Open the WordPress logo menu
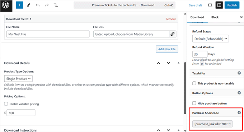This screenshot has height=132, width=244. tap(6, 6)
